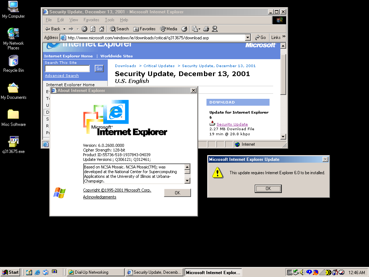
Task: Click the Critical Updates breadcrumb link
Action: coord(159,66)
